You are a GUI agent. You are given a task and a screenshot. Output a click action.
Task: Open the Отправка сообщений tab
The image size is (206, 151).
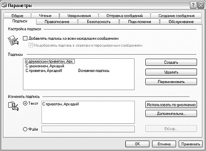(x=124, y=16)
